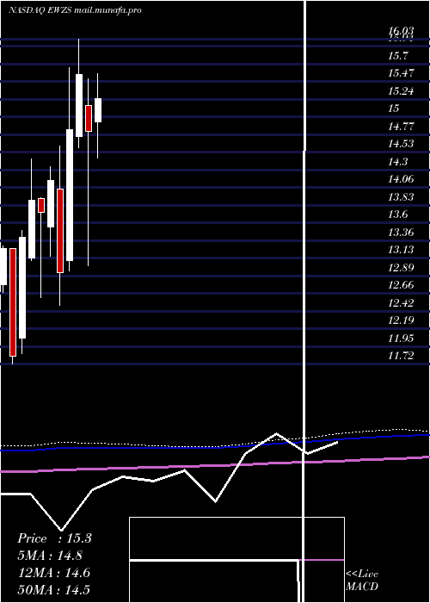Click the tallest white candlestick reaching 15.47
This screenshot has height=603, width=430.
click(79, 105)
